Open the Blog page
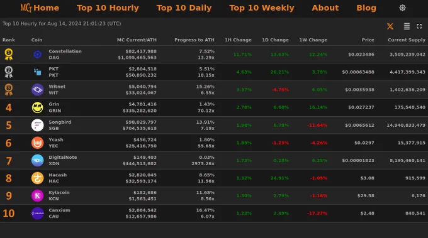The width and height of the screenshot is (428, 238). pos(366,8)
